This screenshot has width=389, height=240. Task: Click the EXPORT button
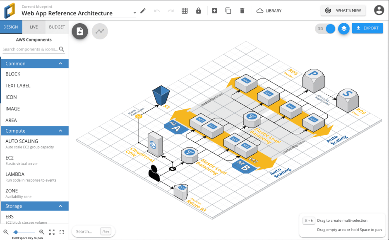pos(367,28)
